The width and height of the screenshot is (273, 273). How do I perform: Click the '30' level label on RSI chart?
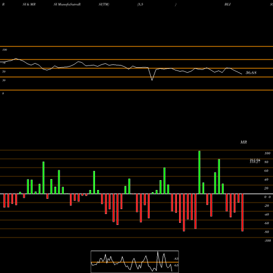click(4, 80)
